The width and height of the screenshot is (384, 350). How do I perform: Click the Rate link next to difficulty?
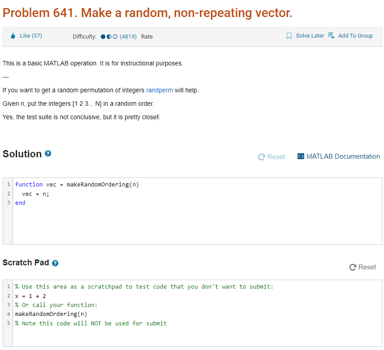click(x=147, y=37)
